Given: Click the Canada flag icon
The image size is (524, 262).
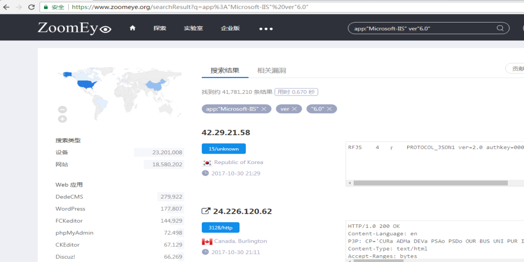Looking at the screenshot, I should (x=207, y=242).
